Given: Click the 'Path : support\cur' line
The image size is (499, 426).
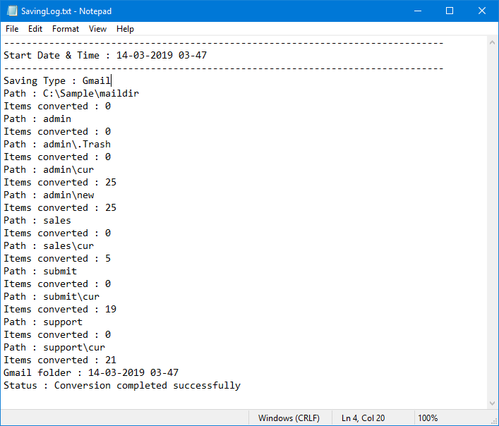Looking at the screenshot, I should pos(54,348).
